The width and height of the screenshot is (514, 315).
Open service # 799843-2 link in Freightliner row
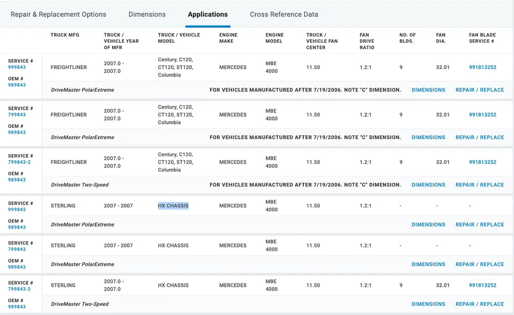(x=20, y=162)
